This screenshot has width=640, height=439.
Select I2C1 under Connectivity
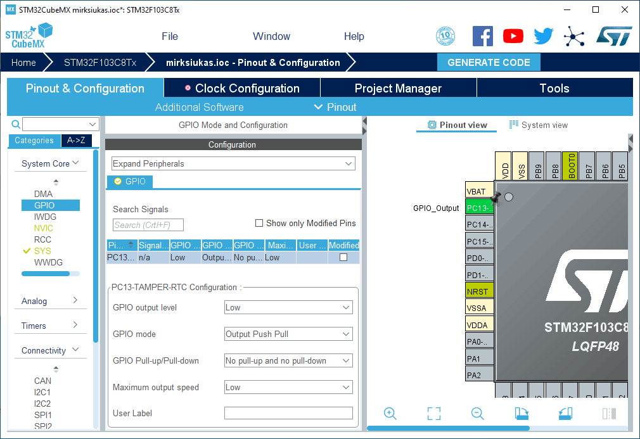pos(42,392)
